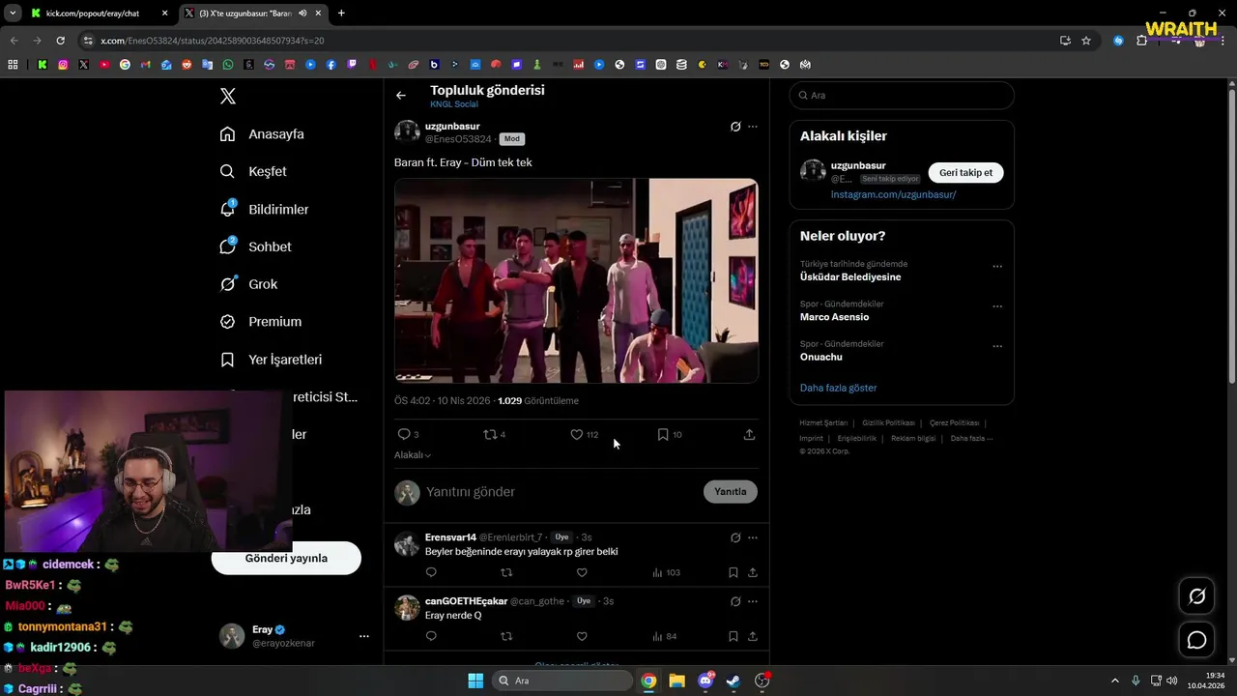Bookmark canGOETHEçakar comment
The width and height of the screenshot is (1237, 696).
pos(734,636)
